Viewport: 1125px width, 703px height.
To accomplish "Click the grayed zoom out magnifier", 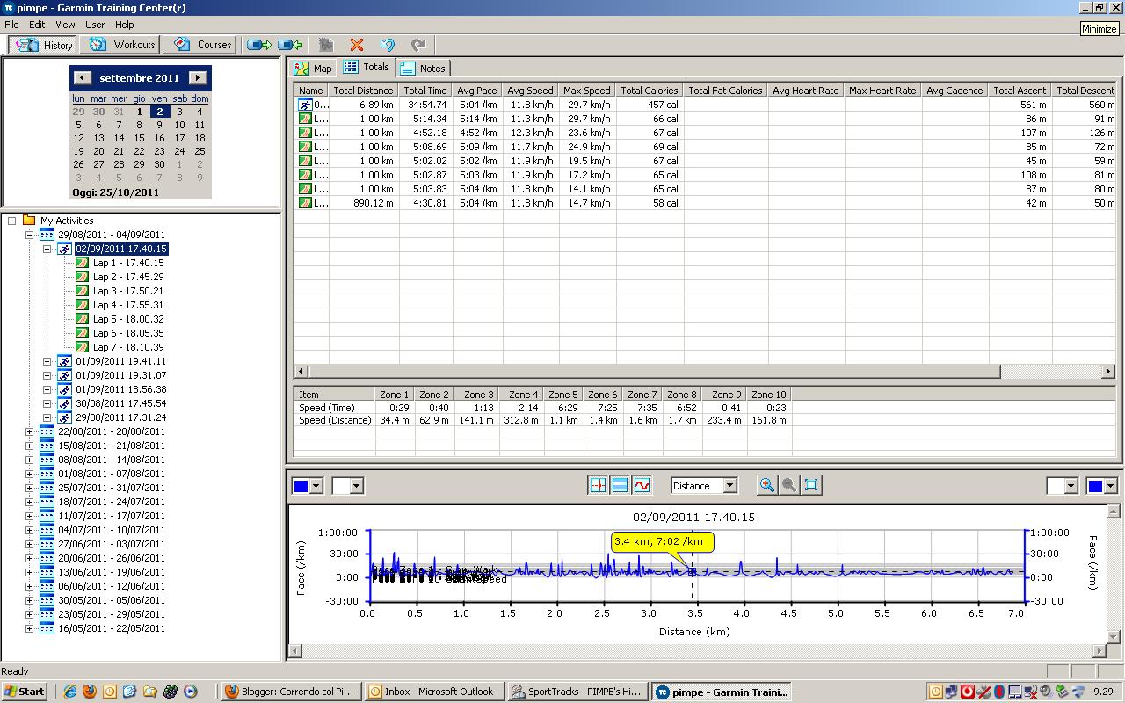I will pyautogui.click(x=788, y=485).
